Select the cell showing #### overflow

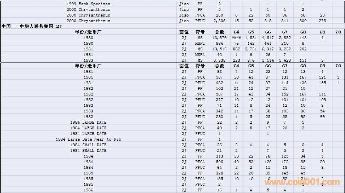point(236,37)
